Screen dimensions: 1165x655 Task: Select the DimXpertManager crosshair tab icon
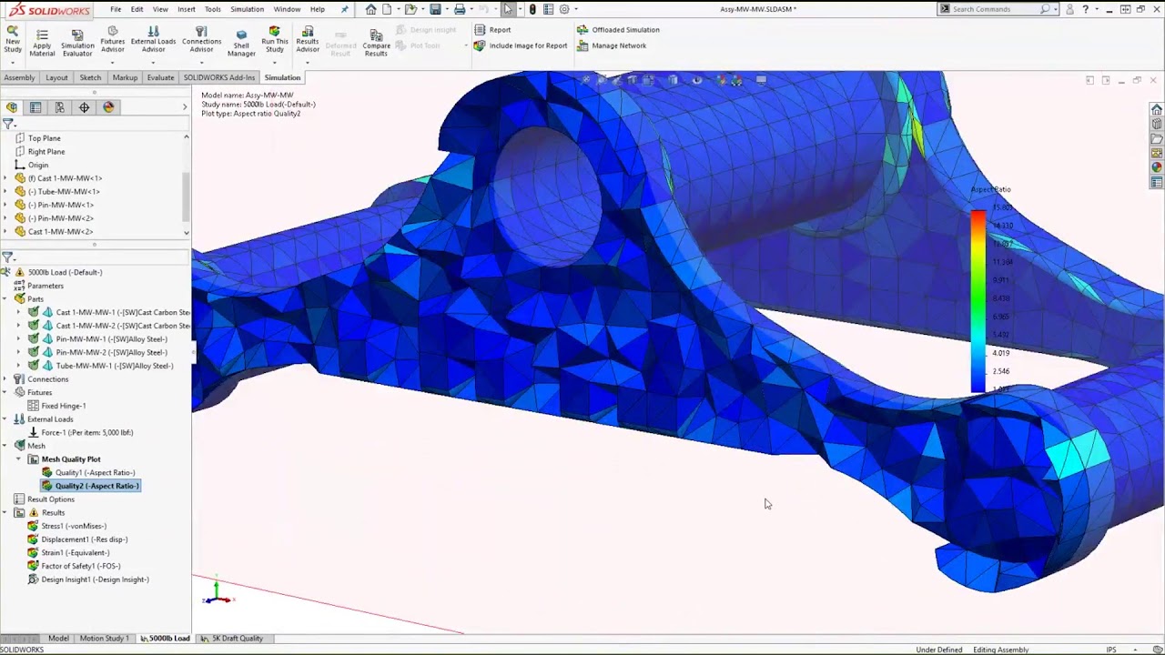(x=84, y=107)
